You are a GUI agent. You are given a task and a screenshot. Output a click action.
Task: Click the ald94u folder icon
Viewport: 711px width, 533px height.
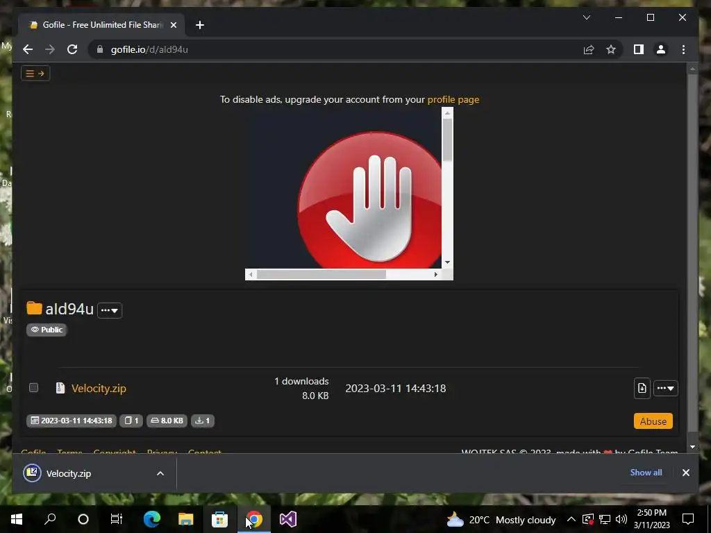tap(34, 308)
